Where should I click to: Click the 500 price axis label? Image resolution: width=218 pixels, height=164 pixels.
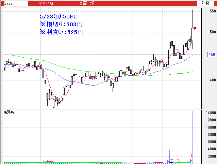tap(213, 32)
